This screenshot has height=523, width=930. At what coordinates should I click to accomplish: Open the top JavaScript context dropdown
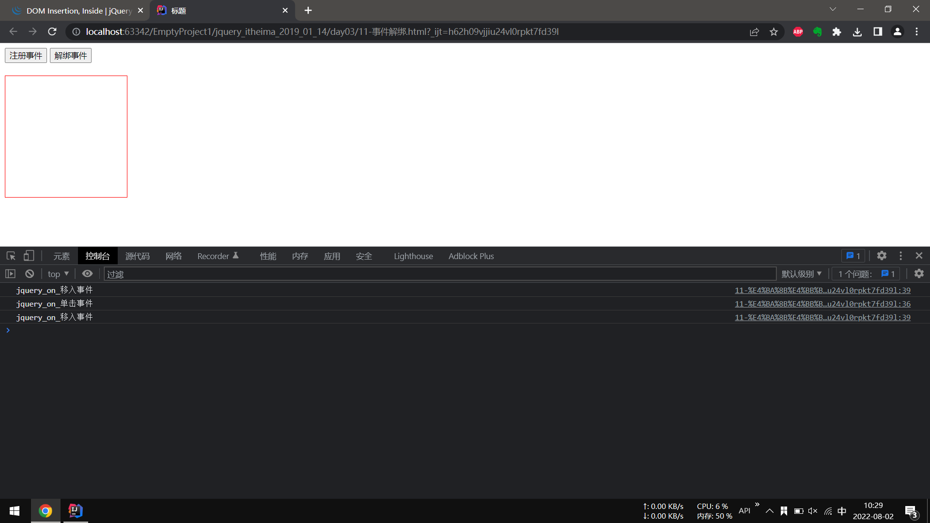click(x=58, y=274)
